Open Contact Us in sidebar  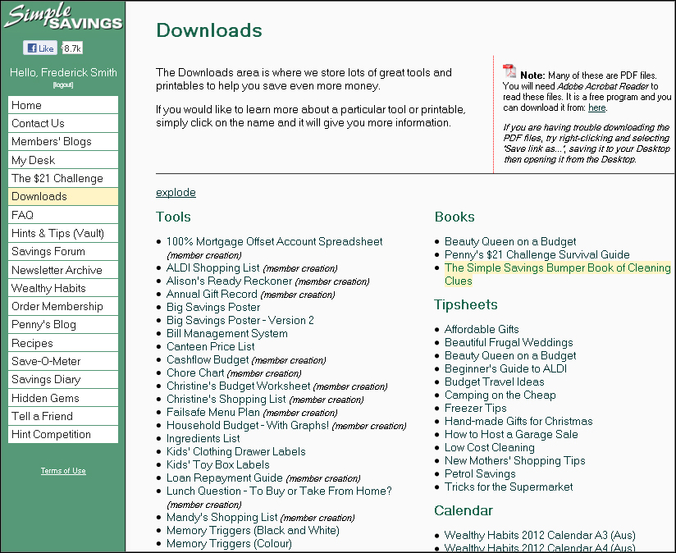(63, 123)
